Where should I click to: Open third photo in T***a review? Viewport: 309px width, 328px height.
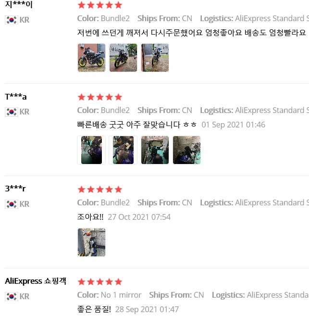(x=155, y=150)
